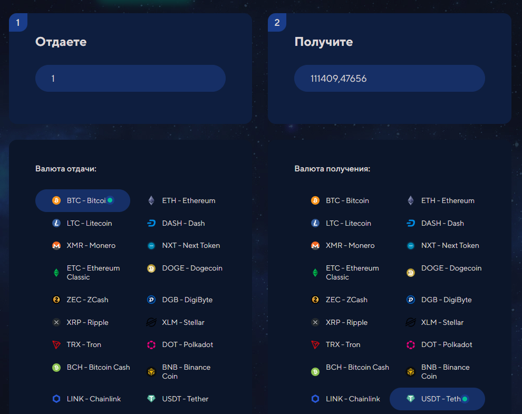Click the green dot on BTC - Bitcoin give option
This screenshot has width=522, height=414.
point(110,200)
